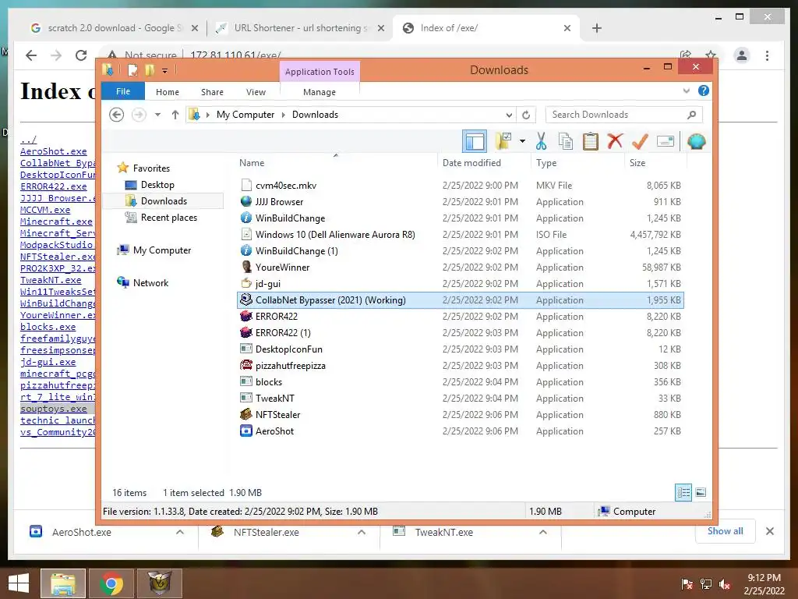Switch to URL Shortener Chrome tab
The width and height of the screenshot is (798, 599).
coord(300,28)
